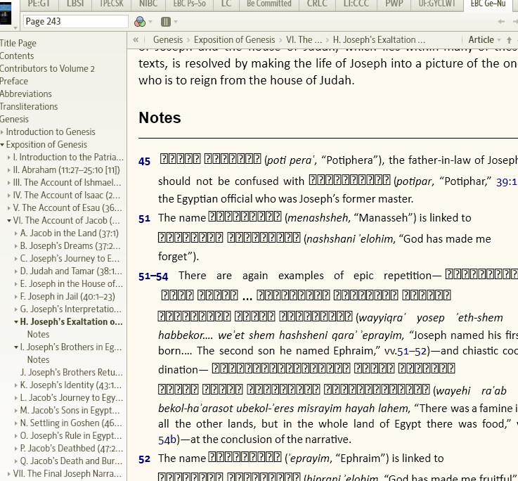
Task: Click the up arrow next to Article
Action: (x=510, y=40)
